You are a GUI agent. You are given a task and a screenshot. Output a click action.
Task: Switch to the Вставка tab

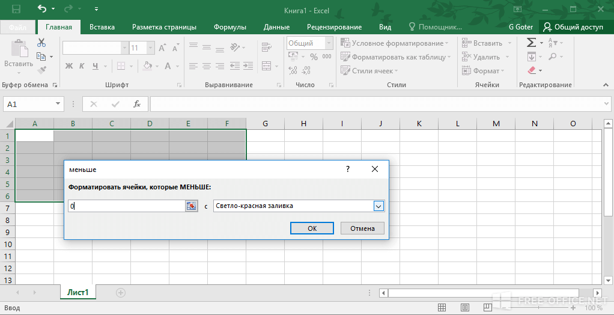(102, 27)
